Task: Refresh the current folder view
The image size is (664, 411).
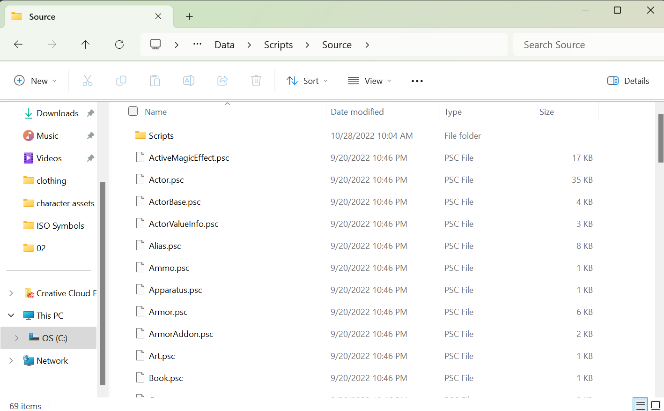Action: coord(119,44)
